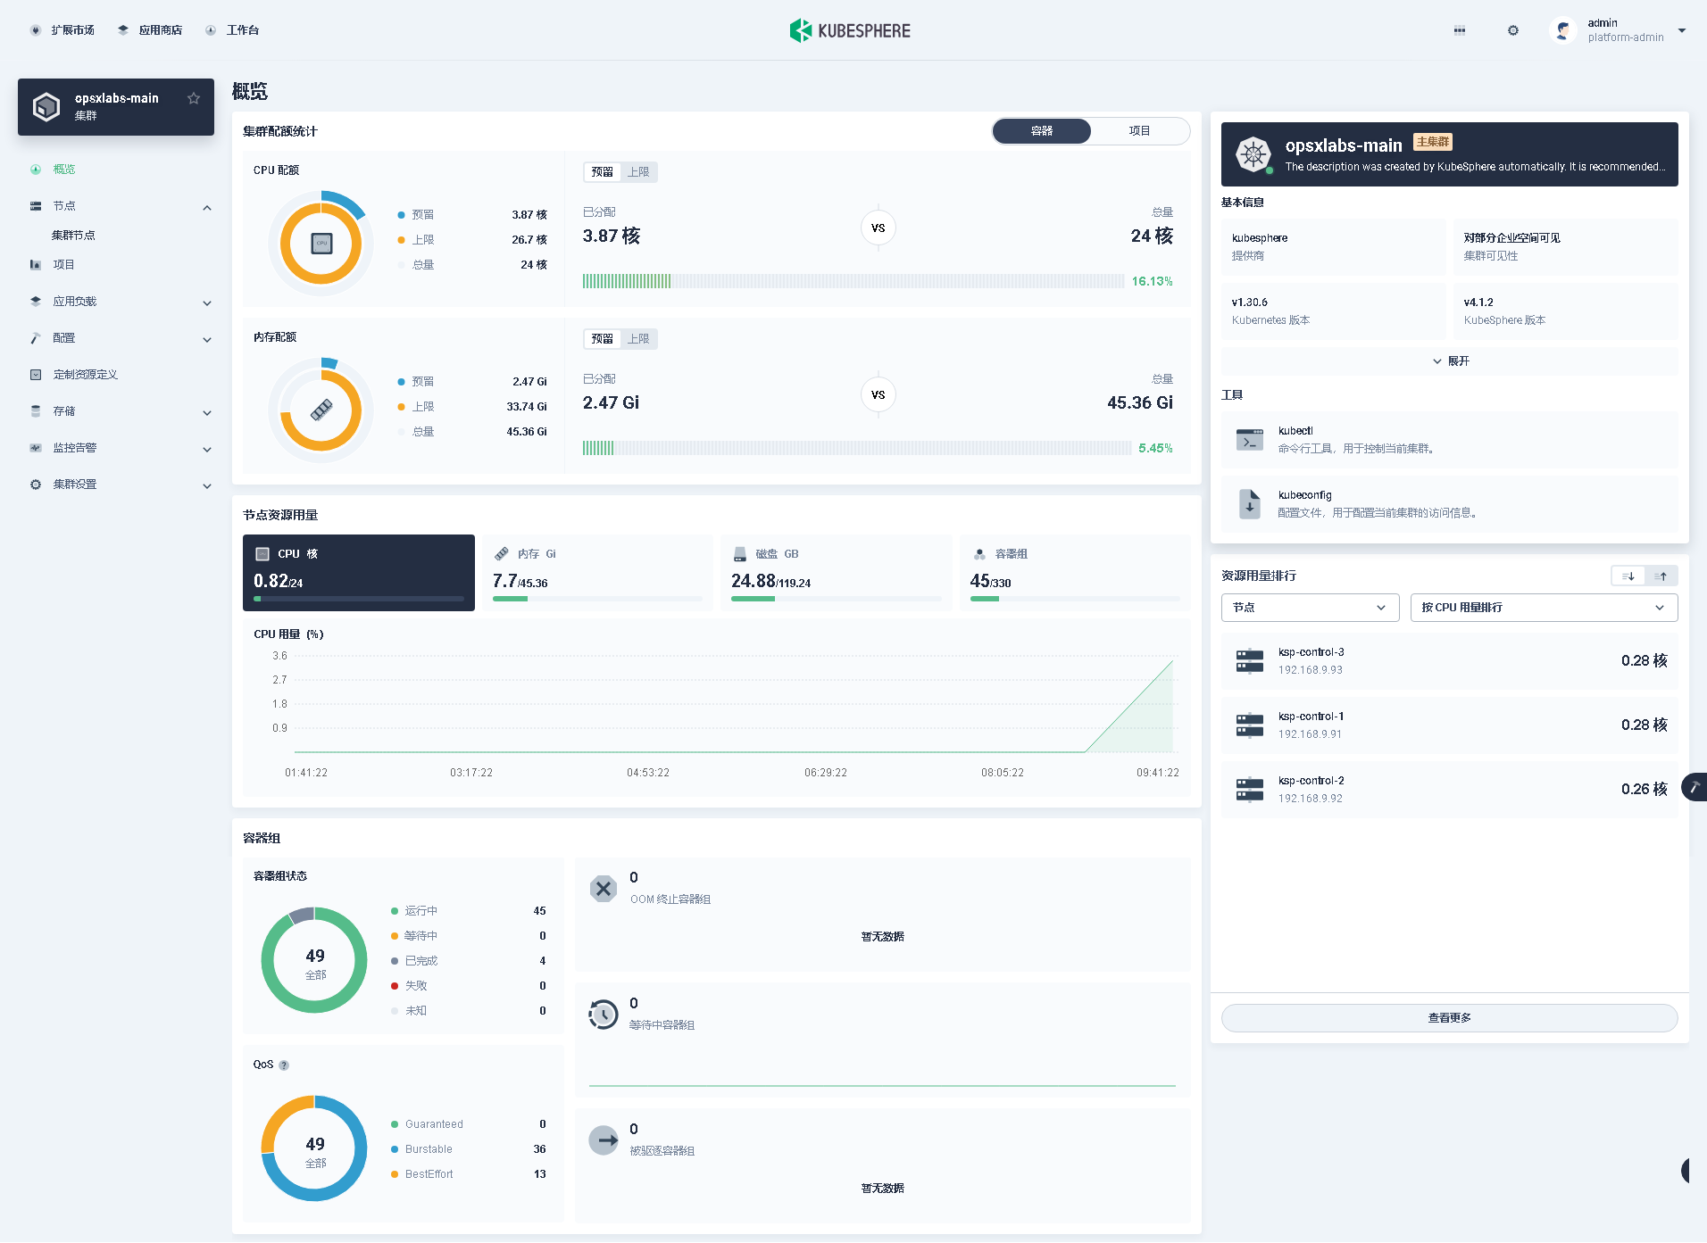Open admin account dropdown arrow

click(1682, 30)
